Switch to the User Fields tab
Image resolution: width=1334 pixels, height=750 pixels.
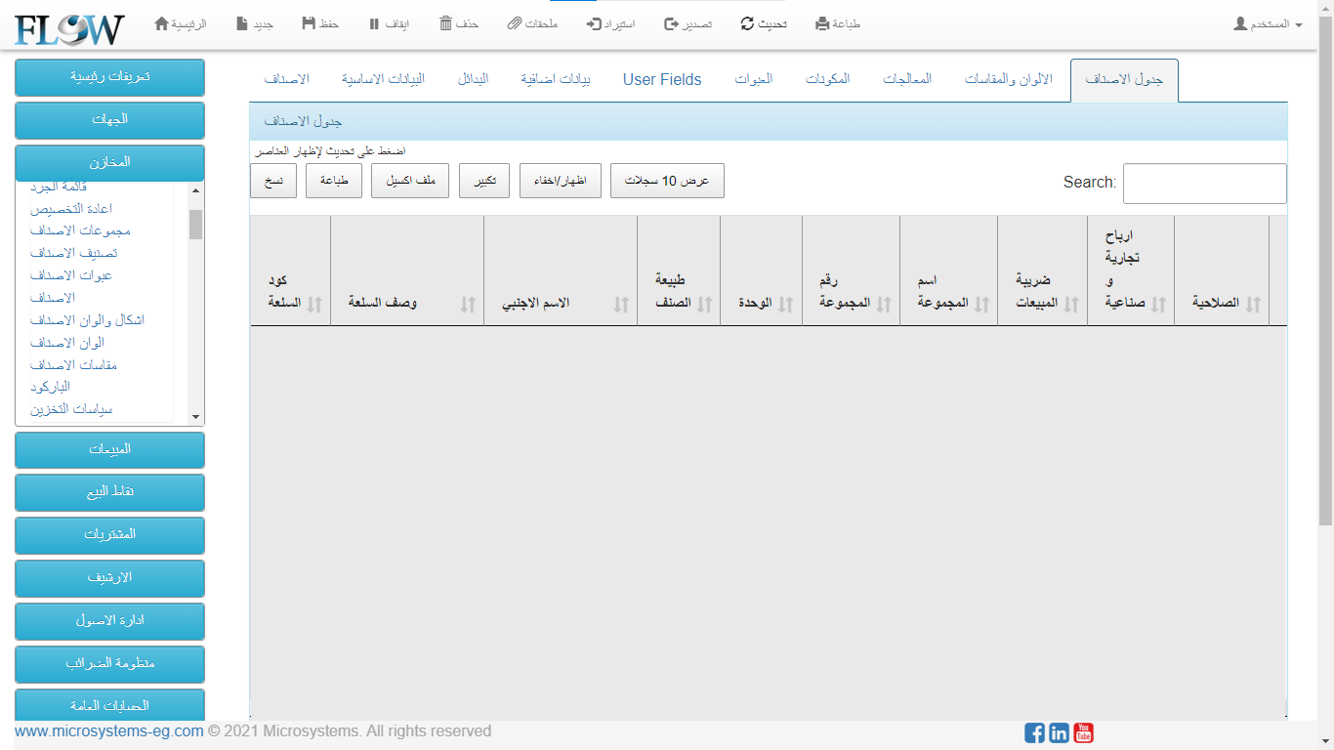click(662, 79)
